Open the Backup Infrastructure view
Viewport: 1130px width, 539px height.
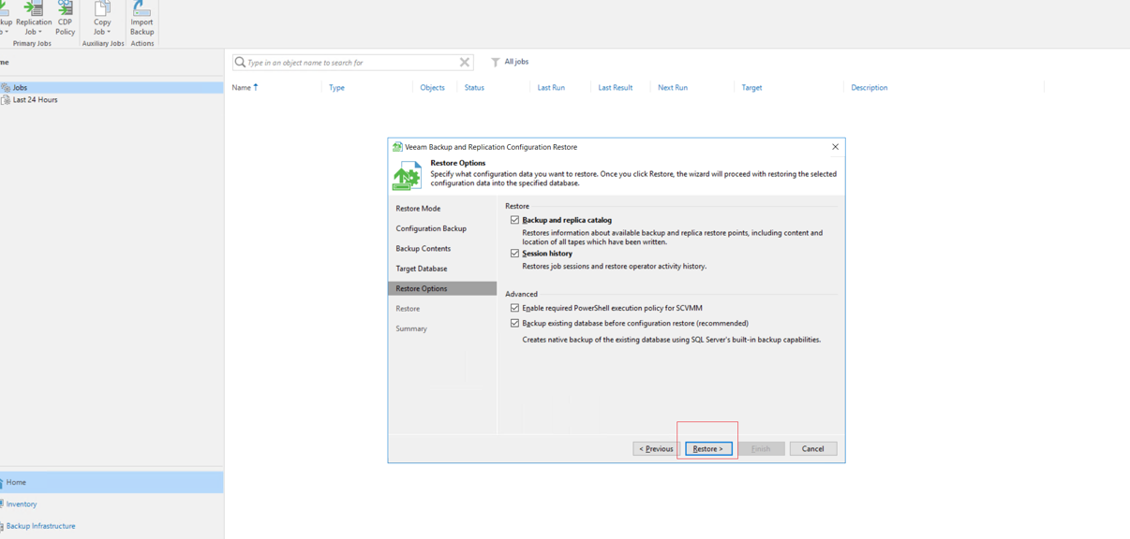coord(40,526)
